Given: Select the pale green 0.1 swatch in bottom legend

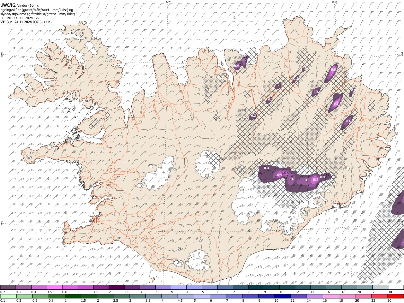Looking at the screenshot, I should pos(8,296).
